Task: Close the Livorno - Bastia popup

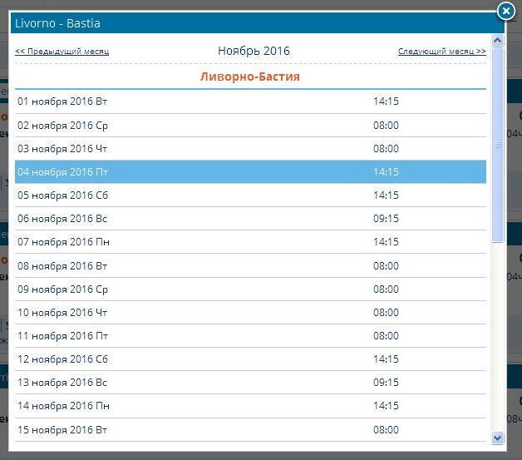Action: pos(505,11)
